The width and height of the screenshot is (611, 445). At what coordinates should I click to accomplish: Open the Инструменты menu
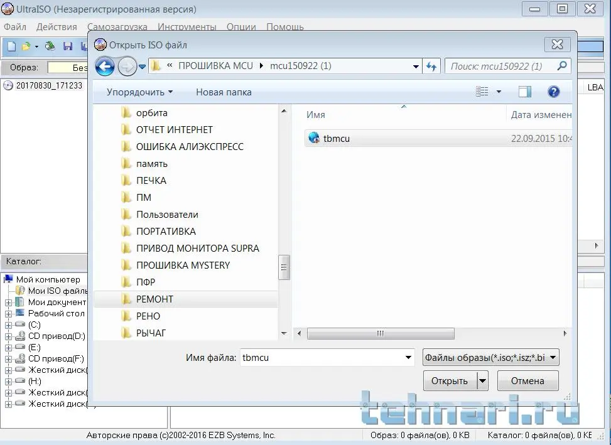click(x=187, y=27)
